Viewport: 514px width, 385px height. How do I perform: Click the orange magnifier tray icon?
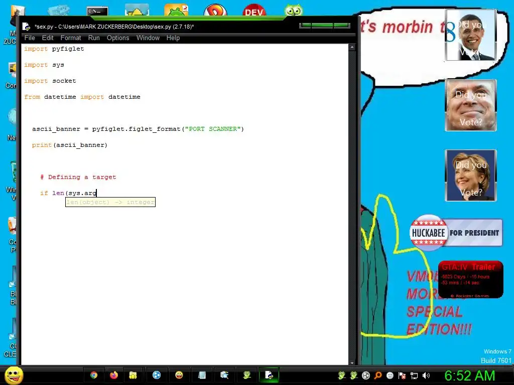pos(378,375)
